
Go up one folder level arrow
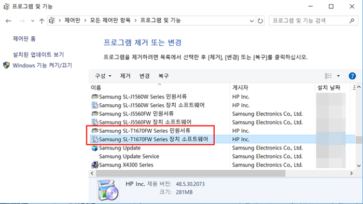coord(41,21)
